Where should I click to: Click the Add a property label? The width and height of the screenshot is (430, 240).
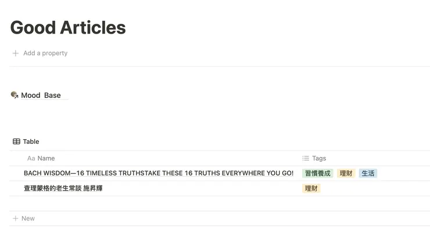click(x=45, y=53)
